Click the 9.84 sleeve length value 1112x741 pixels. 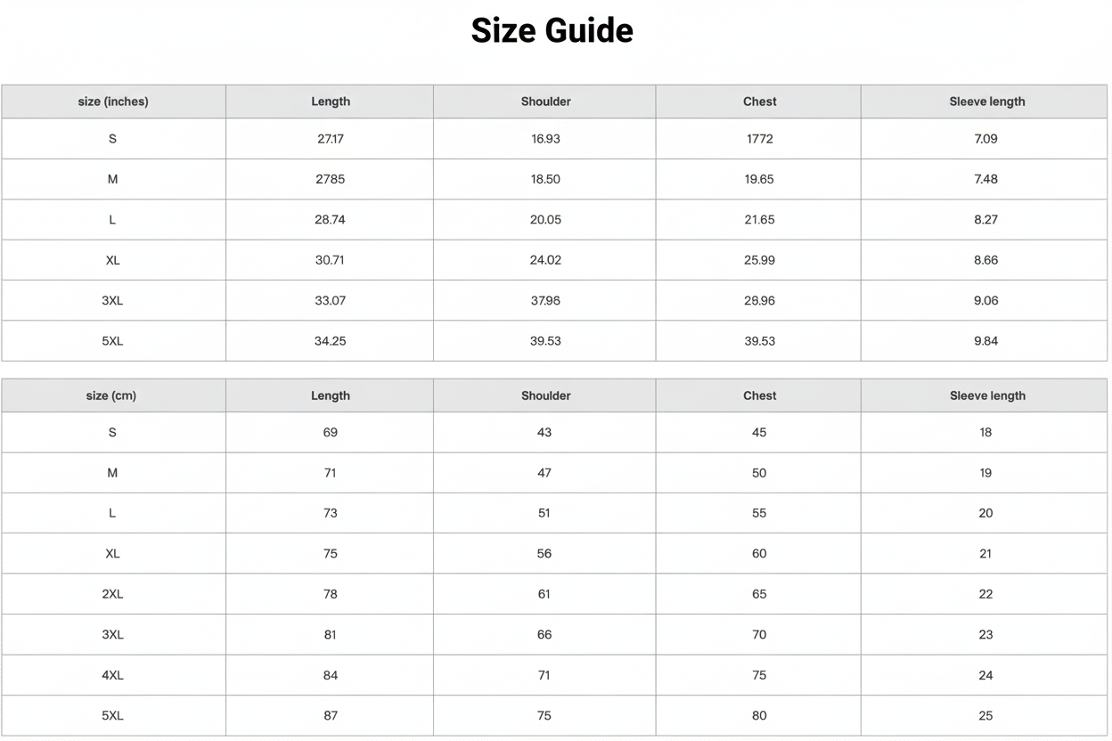click(x=985, y=341)
